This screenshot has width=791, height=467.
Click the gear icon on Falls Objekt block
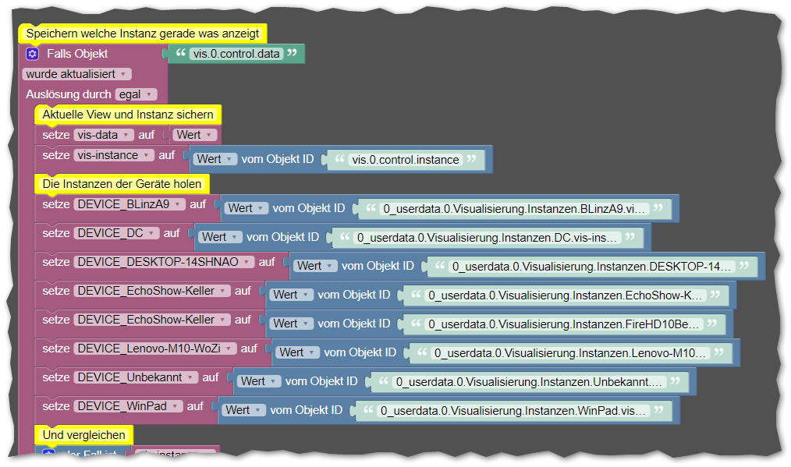click(x=32, y=54)
